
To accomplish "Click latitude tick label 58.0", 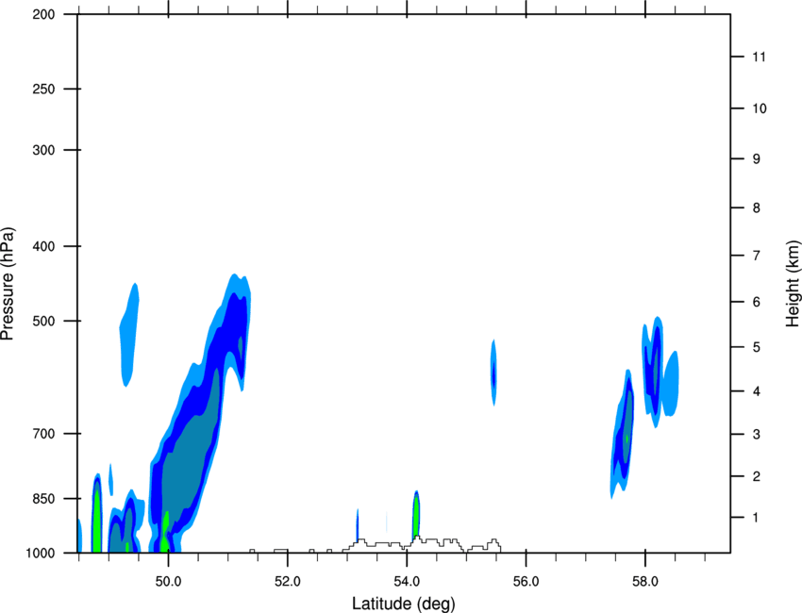I will (x=645, y=581).
